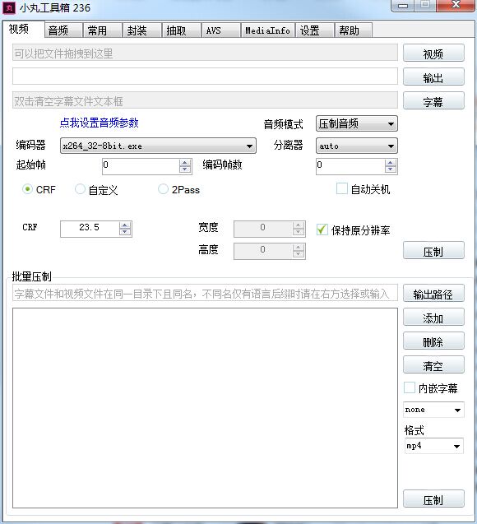Click the subtitle file text box
This screenshot has height=524, width=477.
(x=205, y=100)
